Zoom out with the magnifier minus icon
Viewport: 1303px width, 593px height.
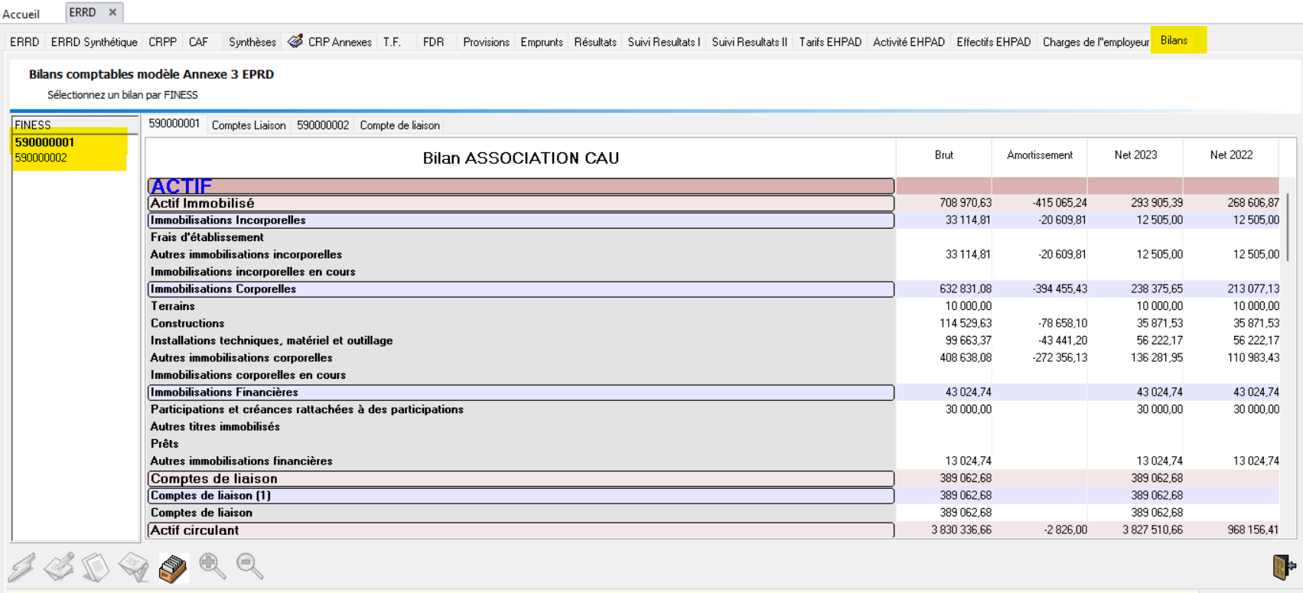pos(249,566)
